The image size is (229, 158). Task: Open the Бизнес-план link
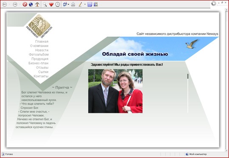click(39, 63)
